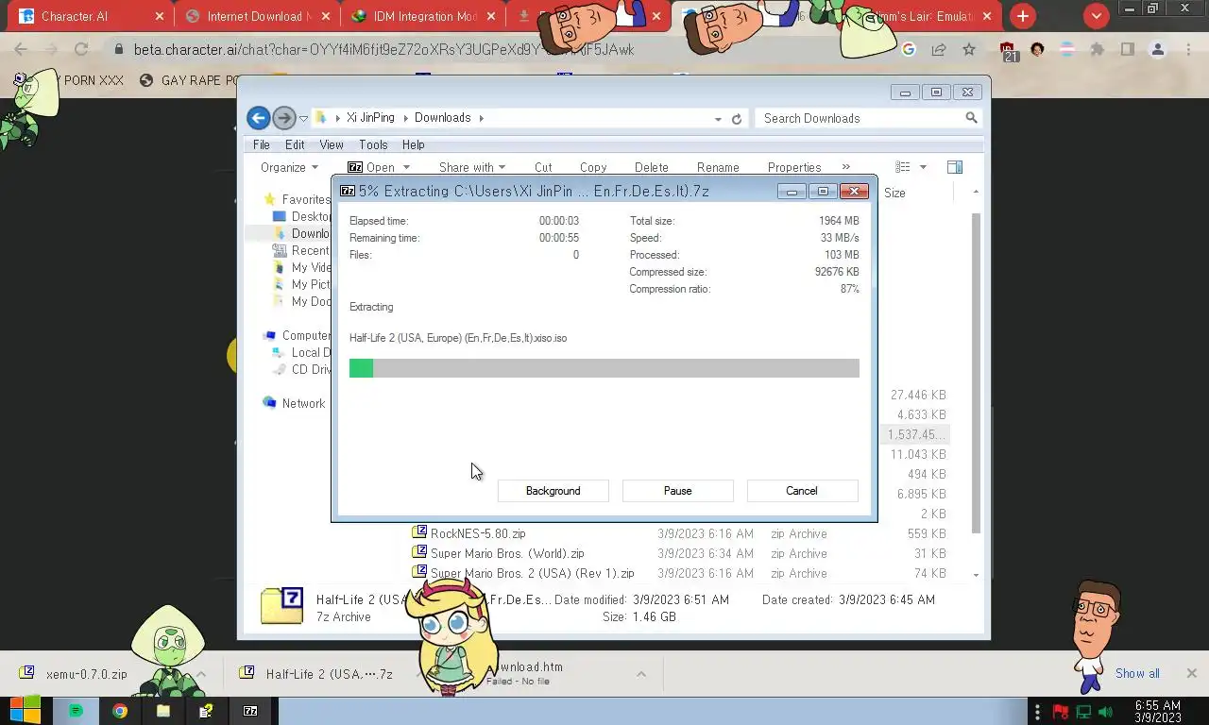Close the Character.AI tab
Image resolution: width=1209 pixels, height=725 pixels.
[x=160, y=16]
